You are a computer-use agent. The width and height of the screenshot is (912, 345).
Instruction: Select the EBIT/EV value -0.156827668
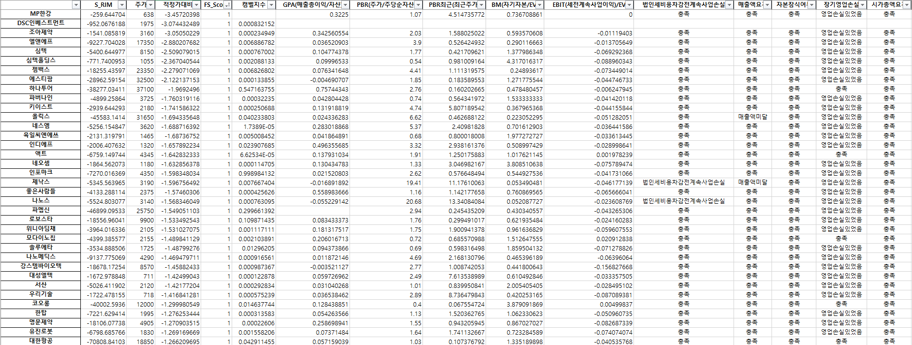tap(589, 267)
